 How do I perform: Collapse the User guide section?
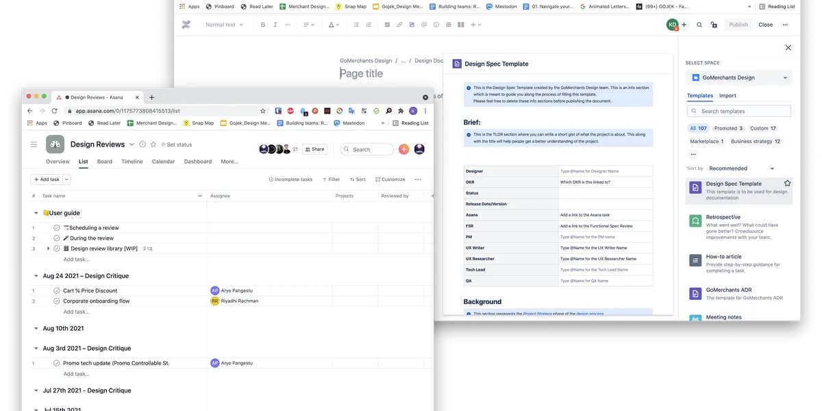[36, 213]
